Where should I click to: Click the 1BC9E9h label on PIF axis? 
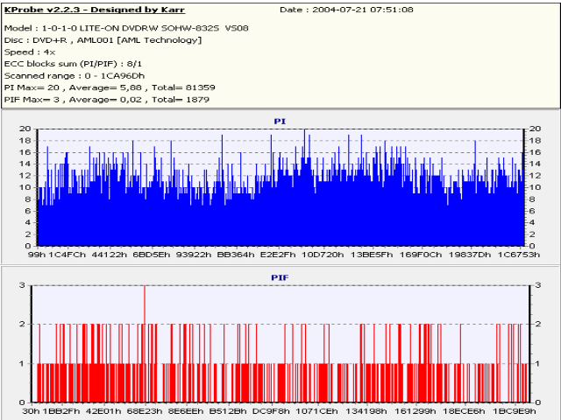(x=515, y=411)
